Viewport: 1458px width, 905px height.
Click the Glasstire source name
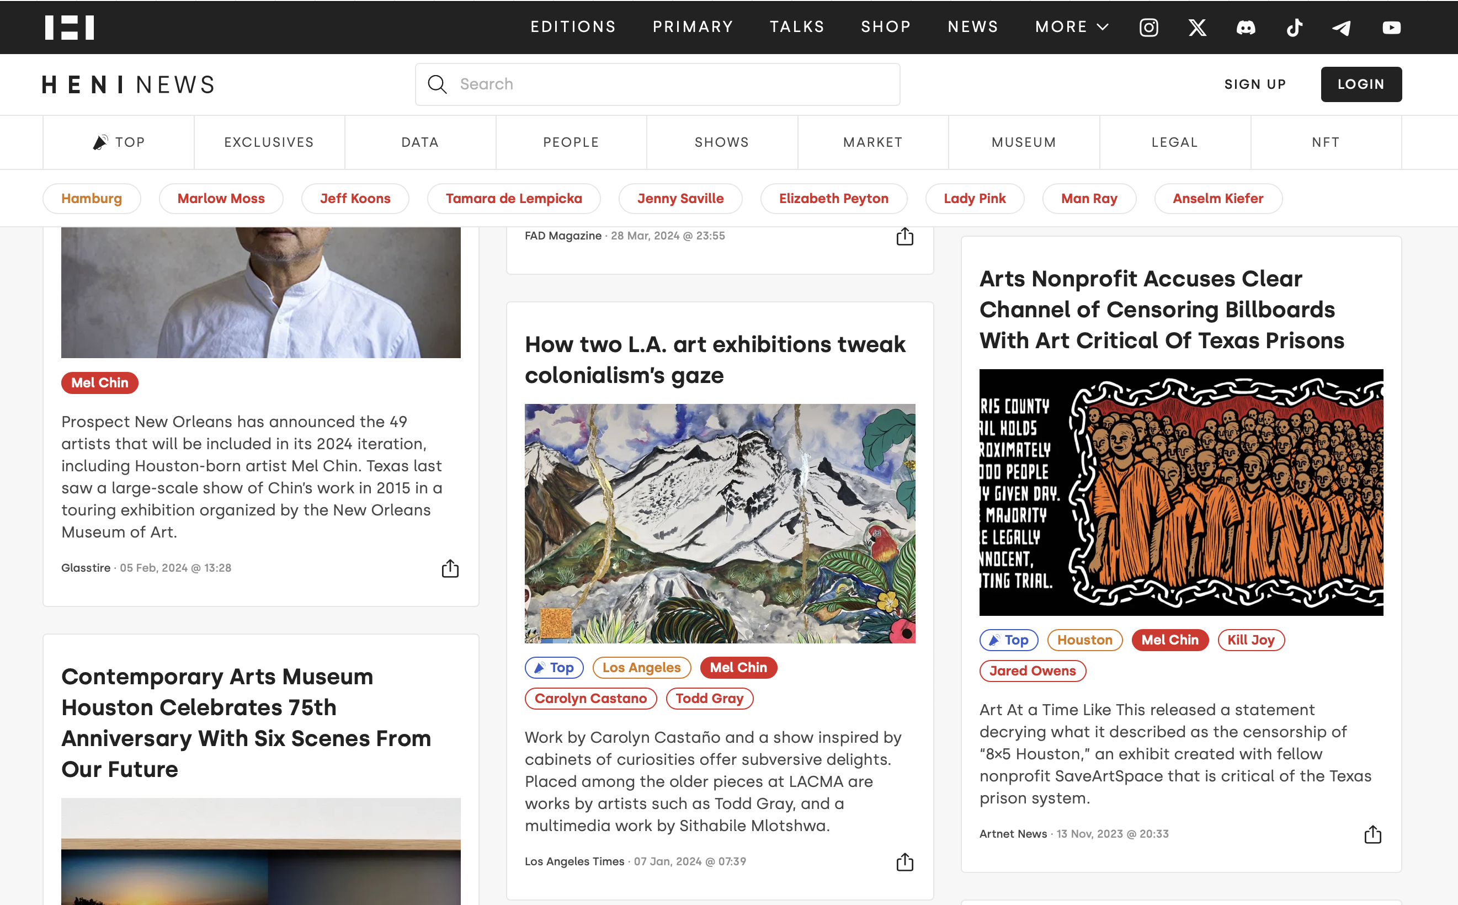click(x=86, y=568)
